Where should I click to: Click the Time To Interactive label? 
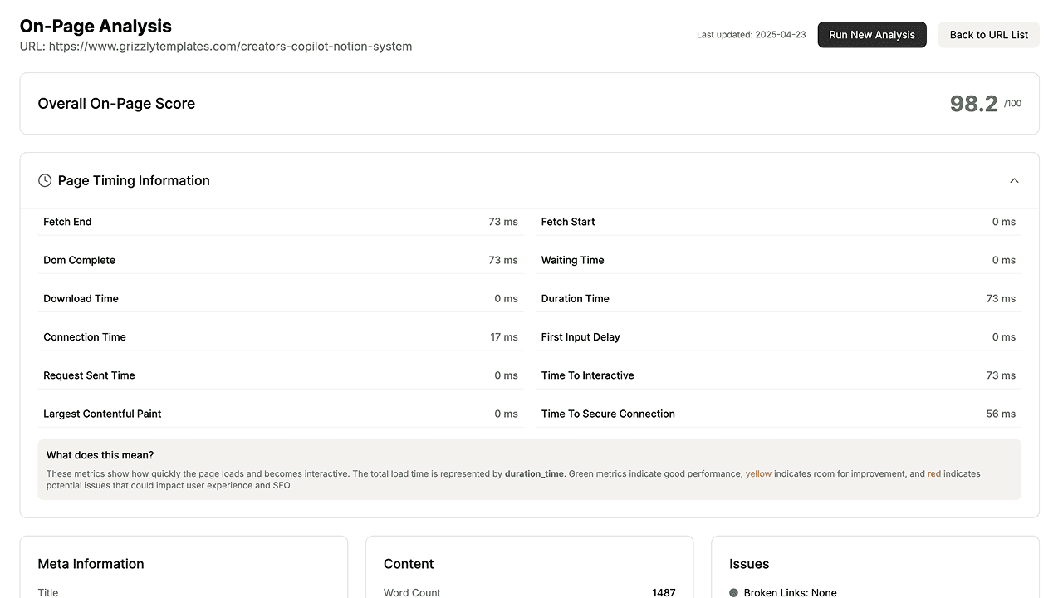587,375
